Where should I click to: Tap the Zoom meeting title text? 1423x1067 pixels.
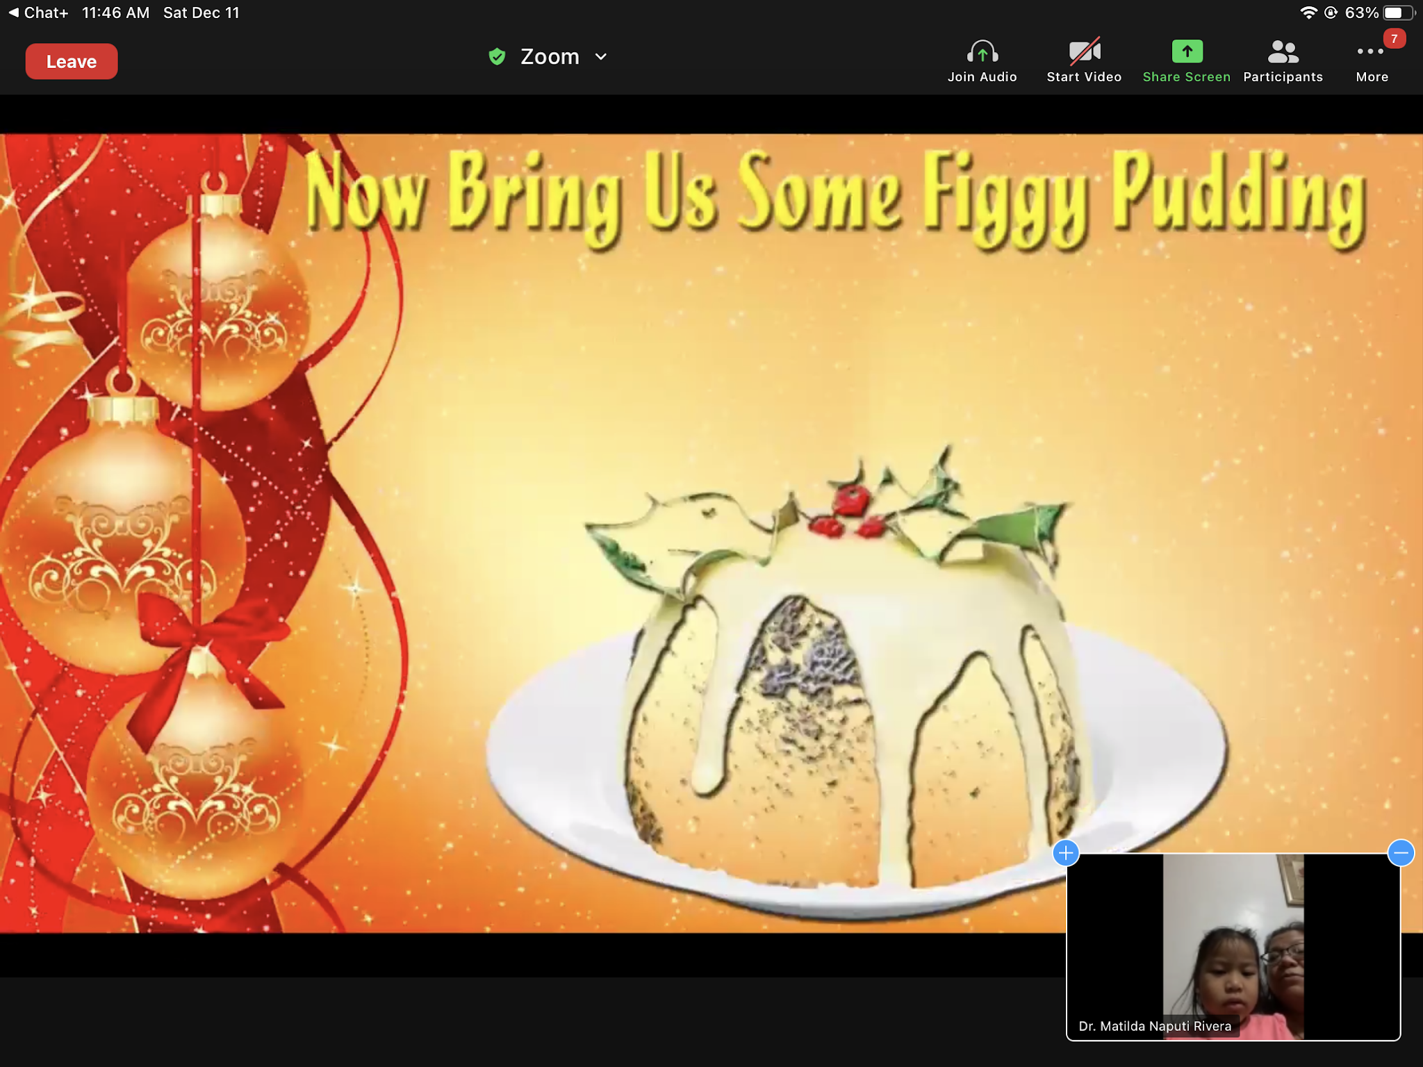coord(550,56)
